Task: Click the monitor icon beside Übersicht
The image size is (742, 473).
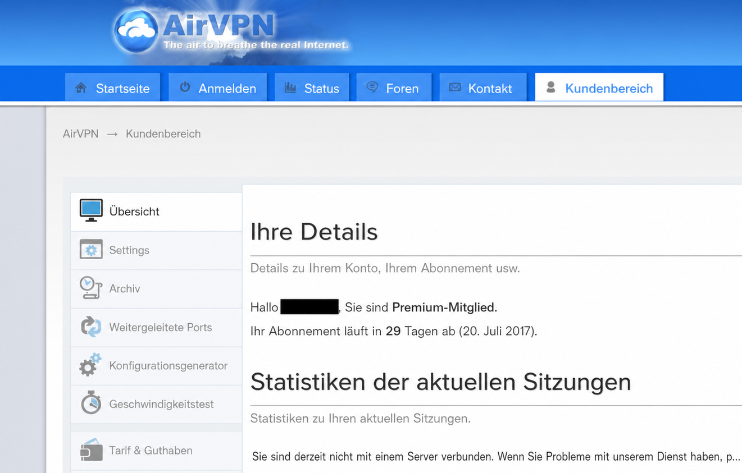Action: tap(91, 210)
